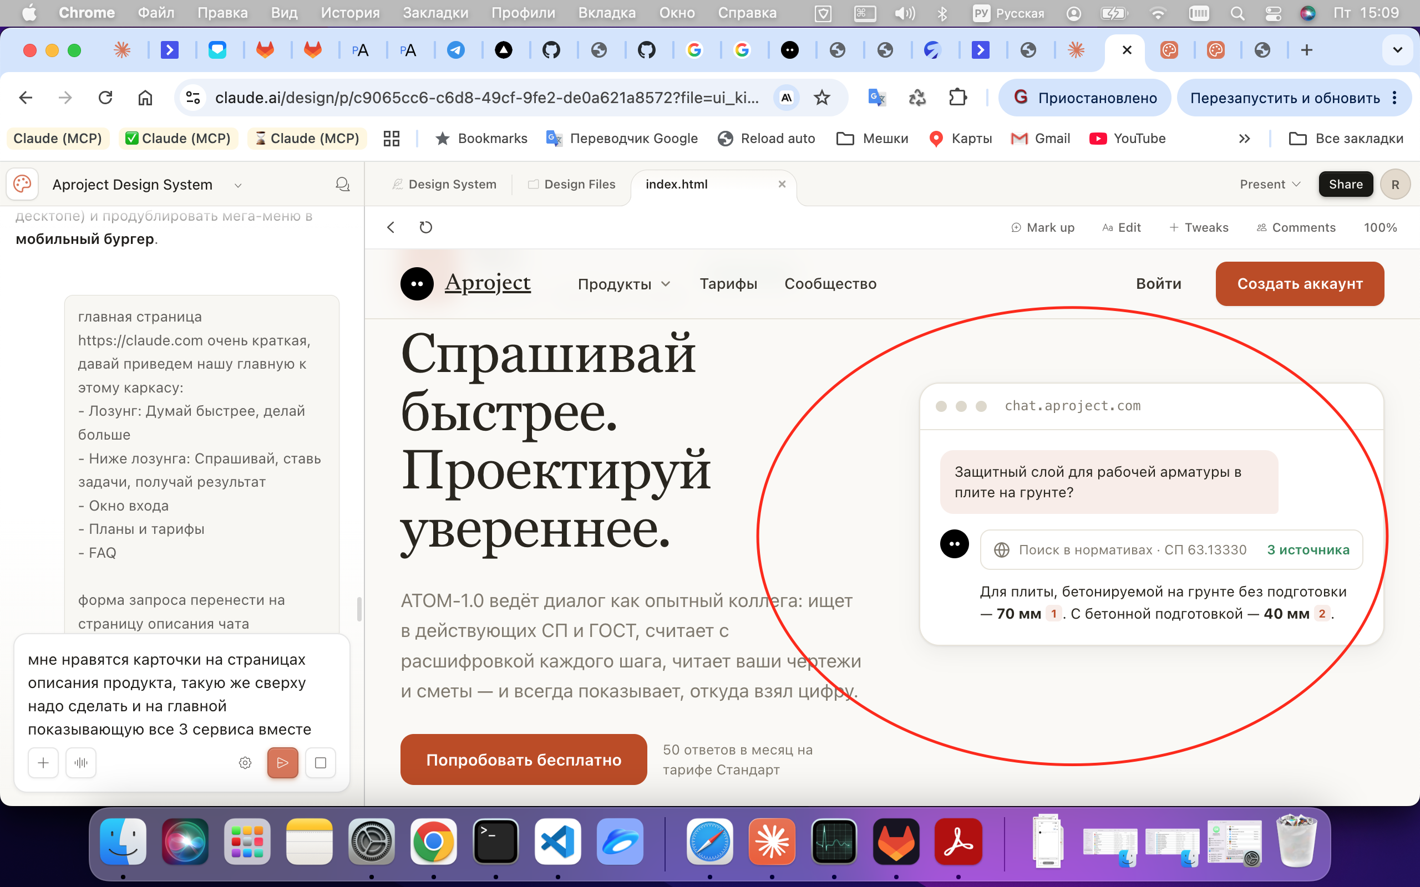
Task: Open the attachment plus menu in chat input
Action: pos(43,763)
